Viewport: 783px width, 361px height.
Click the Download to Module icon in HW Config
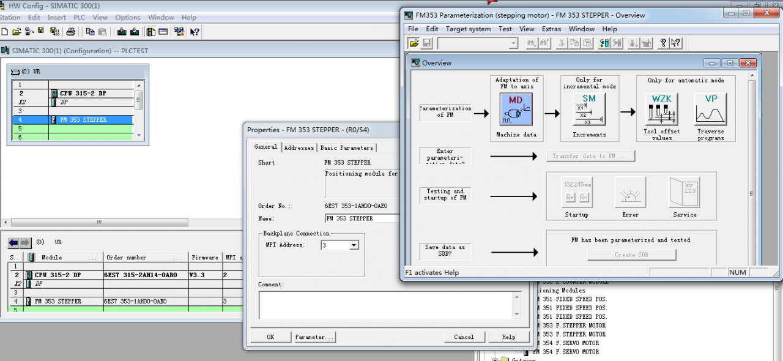122,32
